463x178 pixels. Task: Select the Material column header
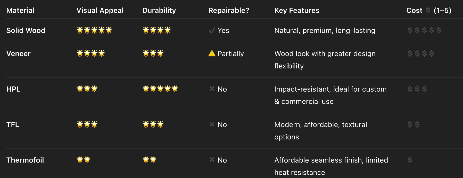click(x=20, y=10)
